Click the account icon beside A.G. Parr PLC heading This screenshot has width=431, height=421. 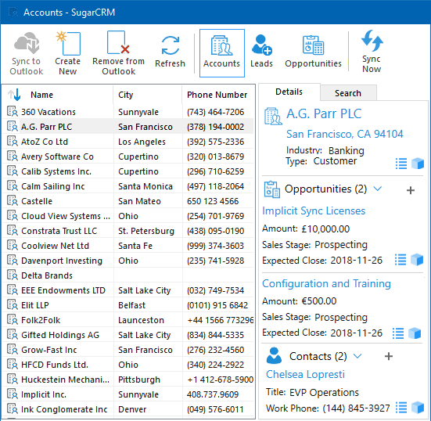273,116
